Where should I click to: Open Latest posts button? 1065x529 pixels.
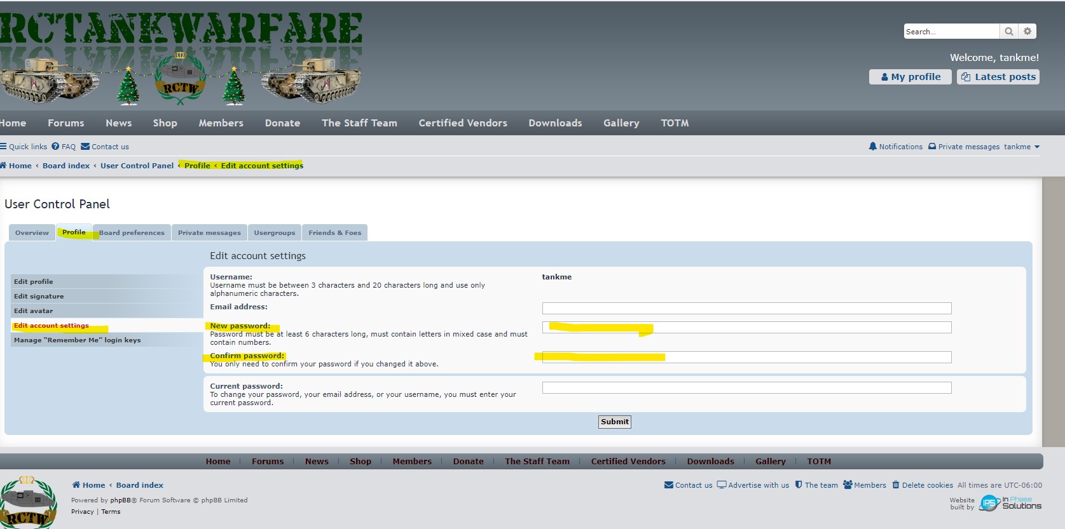[x=998, y=77]
